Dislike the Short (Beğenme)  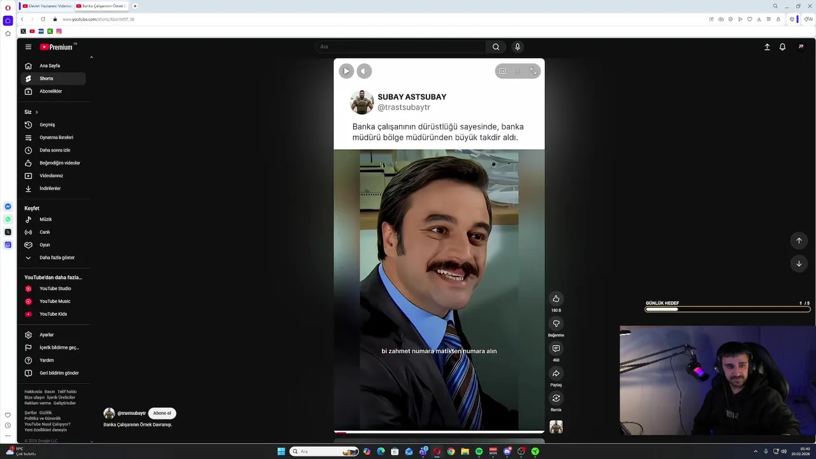[x=556, y=323]
